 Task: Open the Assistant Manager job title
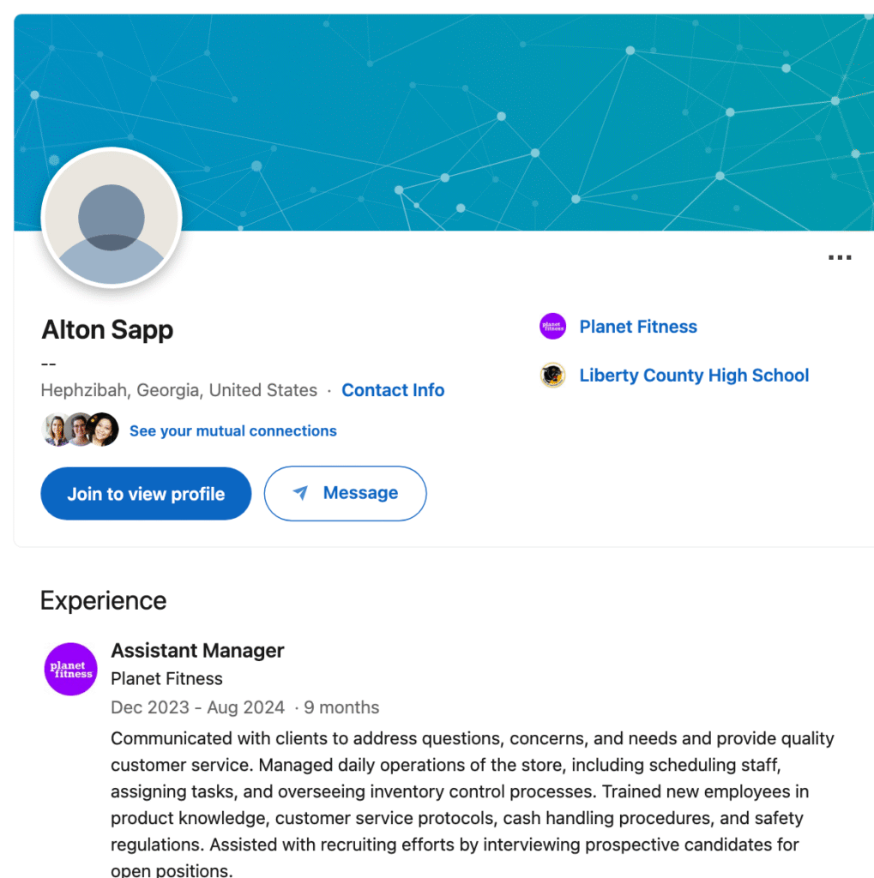tap(197, 651)
